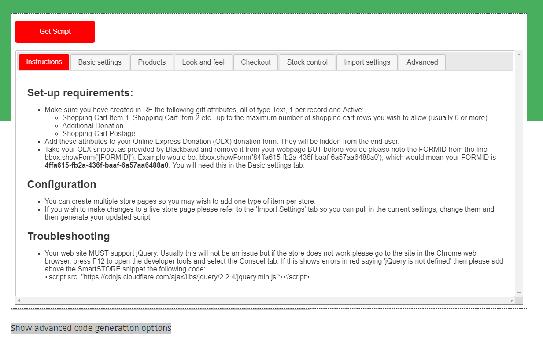
Task: Select the Advanced tab
Action: point(422,62)
